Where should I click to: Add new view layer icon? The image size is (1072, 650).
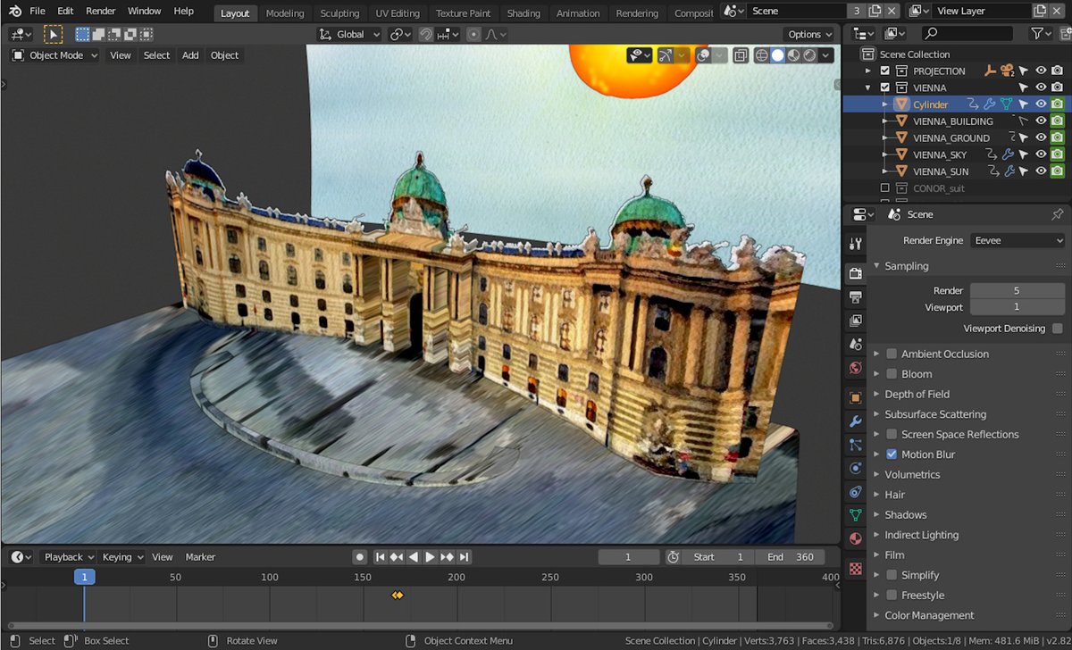click(1041, 11)
